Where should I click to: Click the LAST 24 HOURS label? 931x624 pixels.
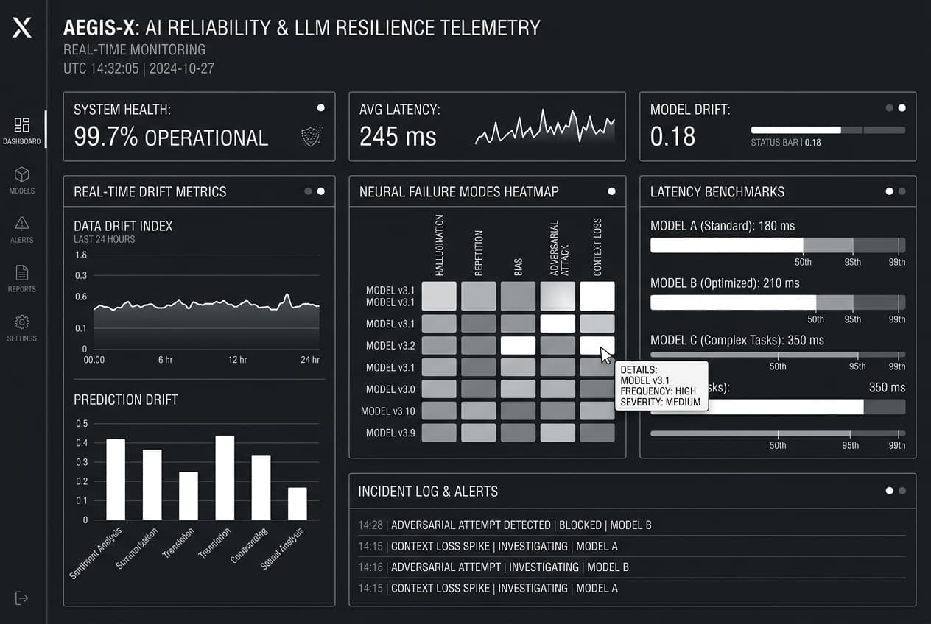point(105,239)
